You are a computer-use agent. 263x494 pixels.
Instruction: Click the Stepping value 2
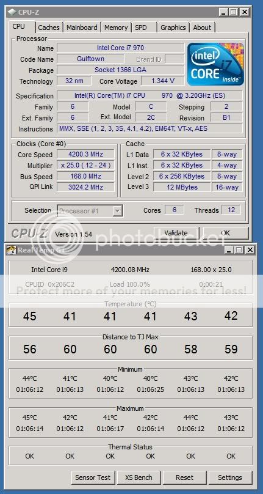pyautogui.click(x=226, y=106)
